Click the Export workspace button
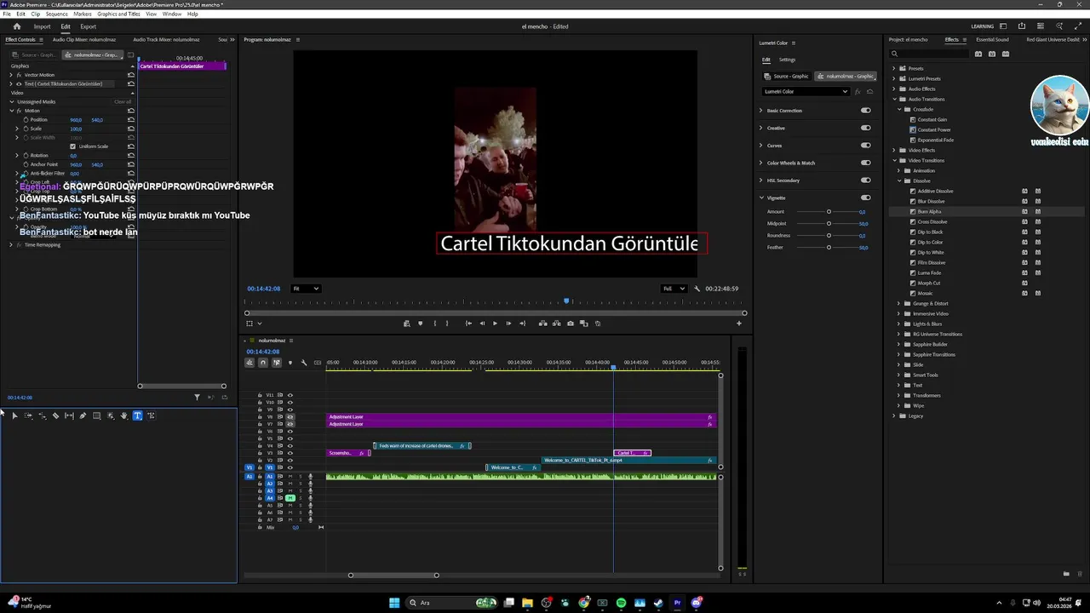 coord(89,26)
